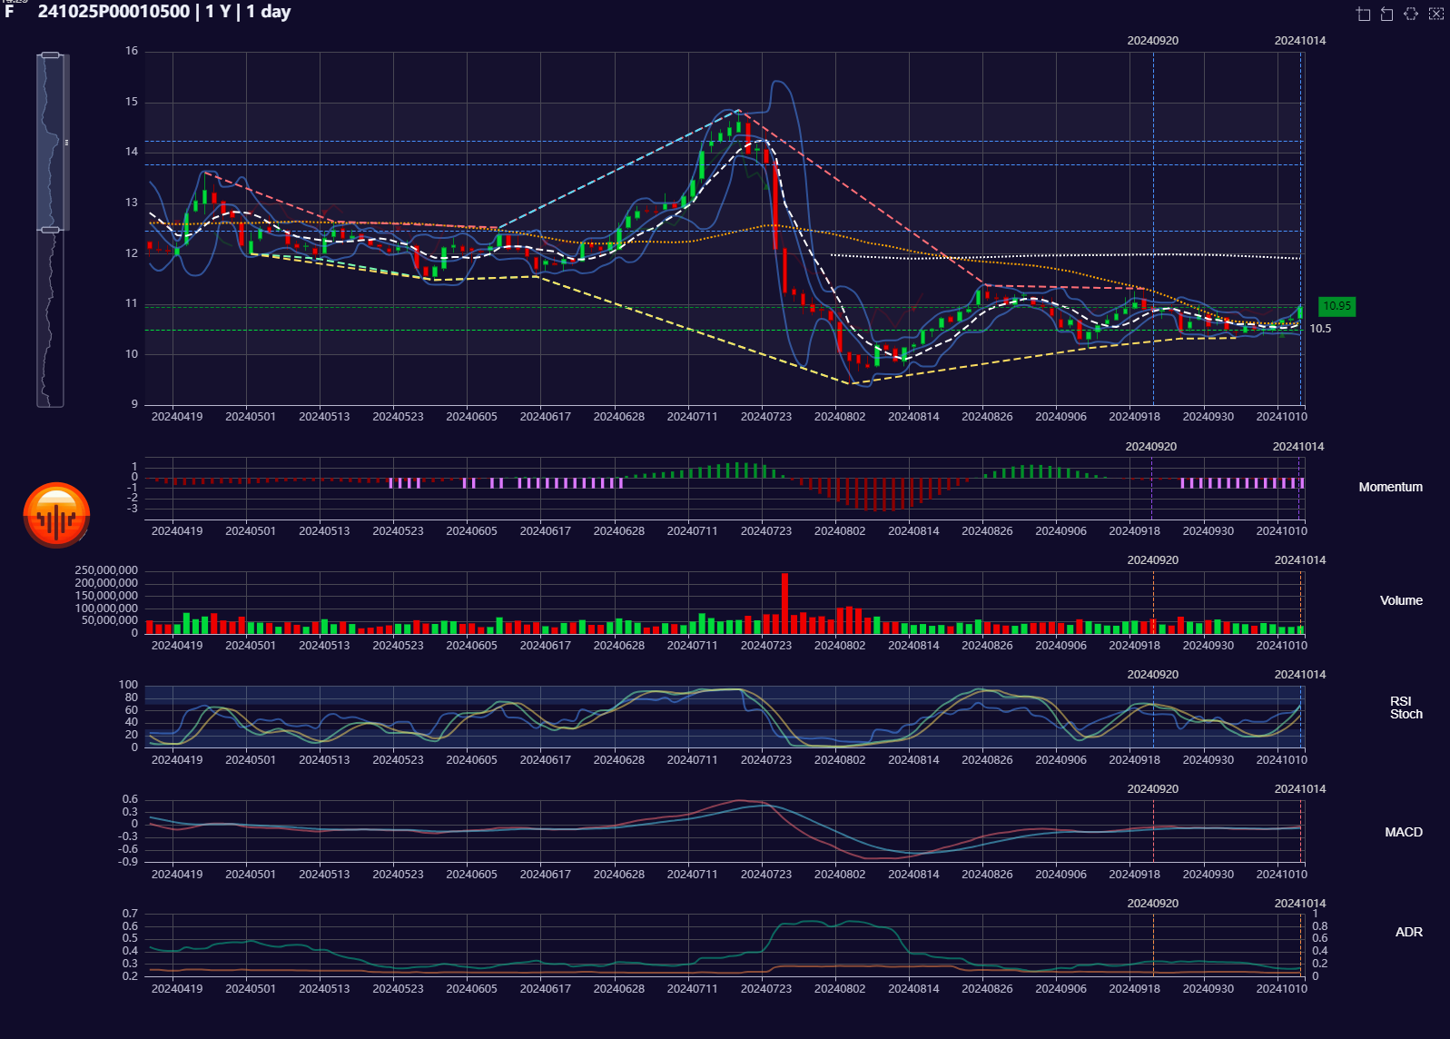The height and width of the screenshot is (1039, 1450).
Task: Click the 20240723 date on price chart axis
Action: pos(765,417)
